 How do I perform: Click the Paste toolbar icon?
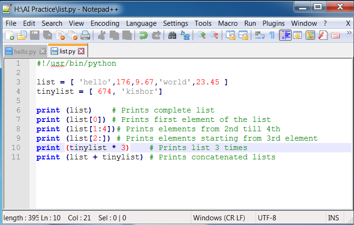pyautogui.click(x=127, y=36)
